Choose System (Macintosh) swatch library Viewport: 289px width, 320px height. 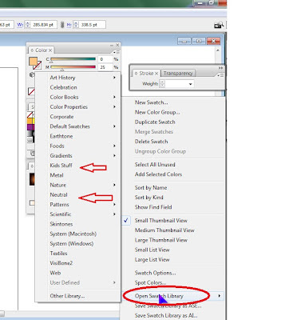pyautogui.click(x=77, y=234)
